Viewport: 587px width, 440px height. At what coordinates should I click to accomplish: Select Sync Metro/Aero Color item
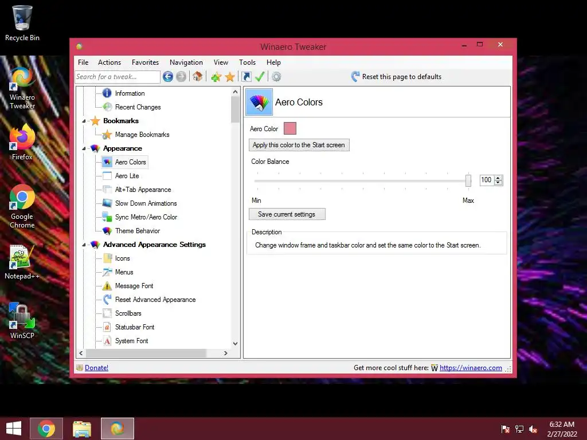coord(146,217)
